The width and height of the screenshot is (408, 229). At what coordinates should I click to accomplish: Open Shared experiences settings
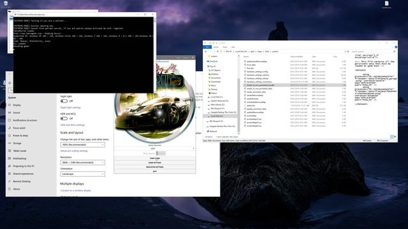click(23, 174)
